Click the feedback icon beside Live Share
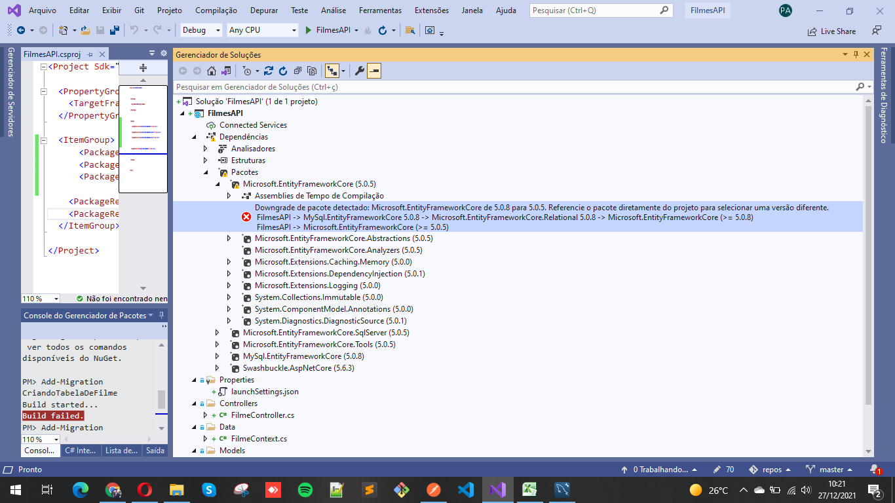 pyautogui.click(x=877, y=30)
